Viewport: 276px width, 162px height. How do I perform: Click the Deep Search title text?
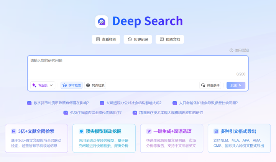[148, 21]
